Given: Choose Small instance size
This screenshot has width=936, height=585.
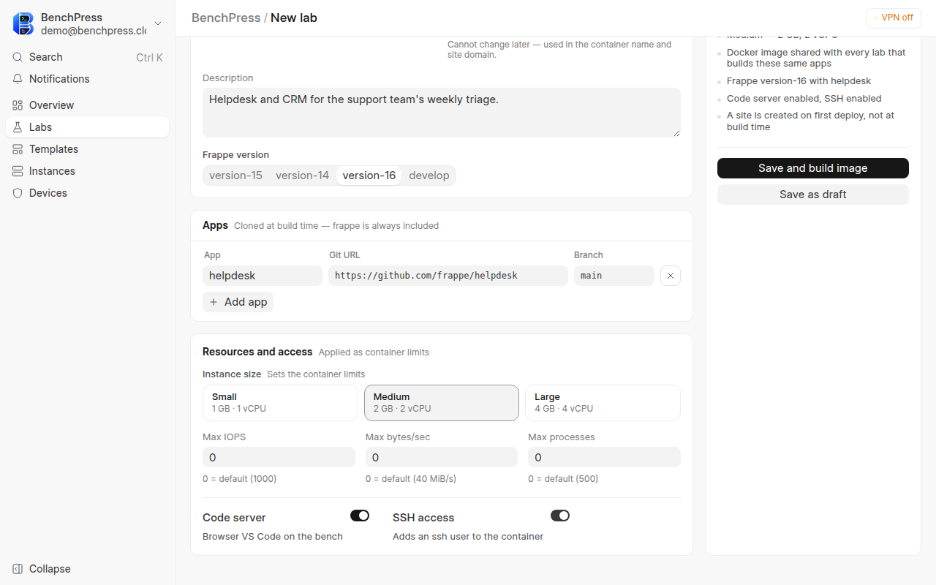Looking at the screenshot, I should tap(280, 403).
